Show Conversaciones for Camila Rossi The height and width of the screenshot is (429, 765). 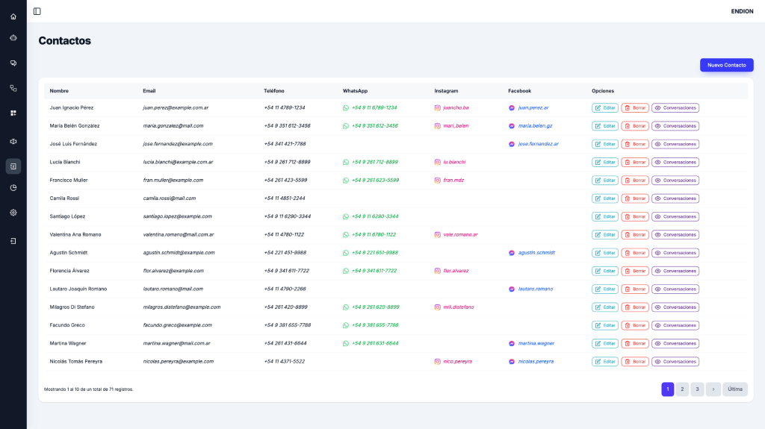[x=675, y=198]
